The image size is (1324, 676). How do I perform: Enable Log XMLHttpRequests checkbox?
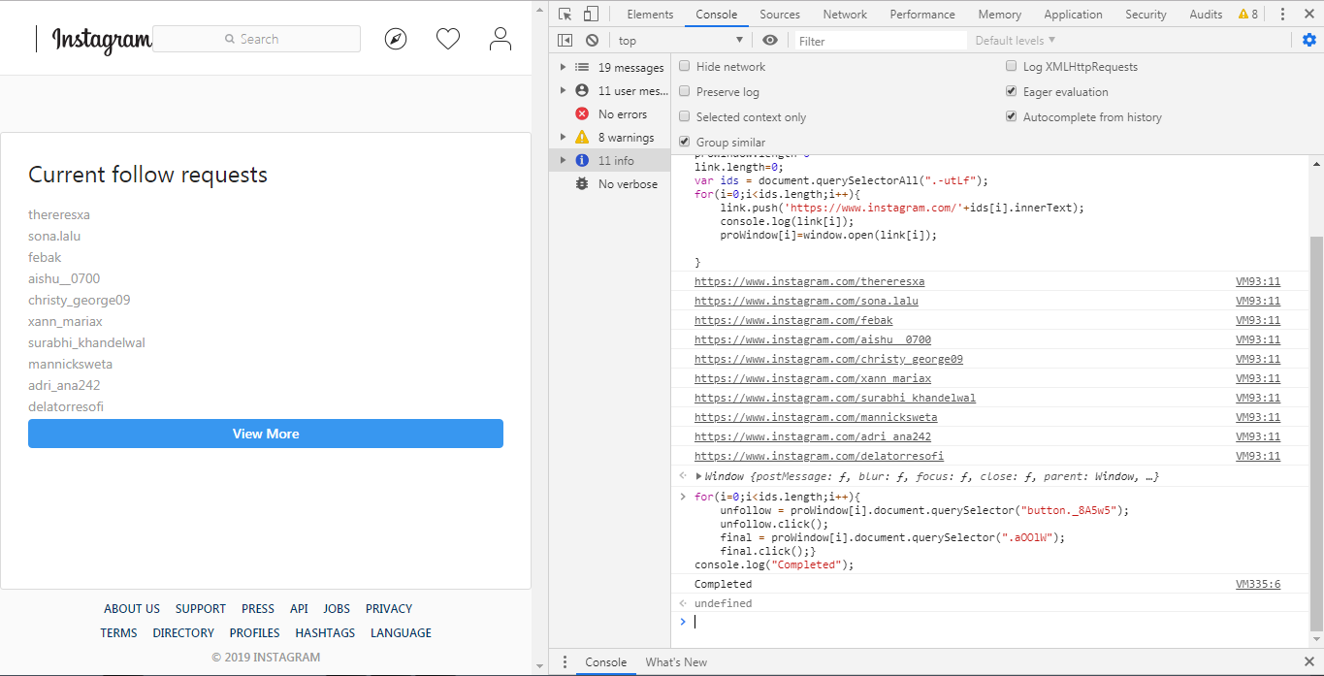(x=1012, y=67)
